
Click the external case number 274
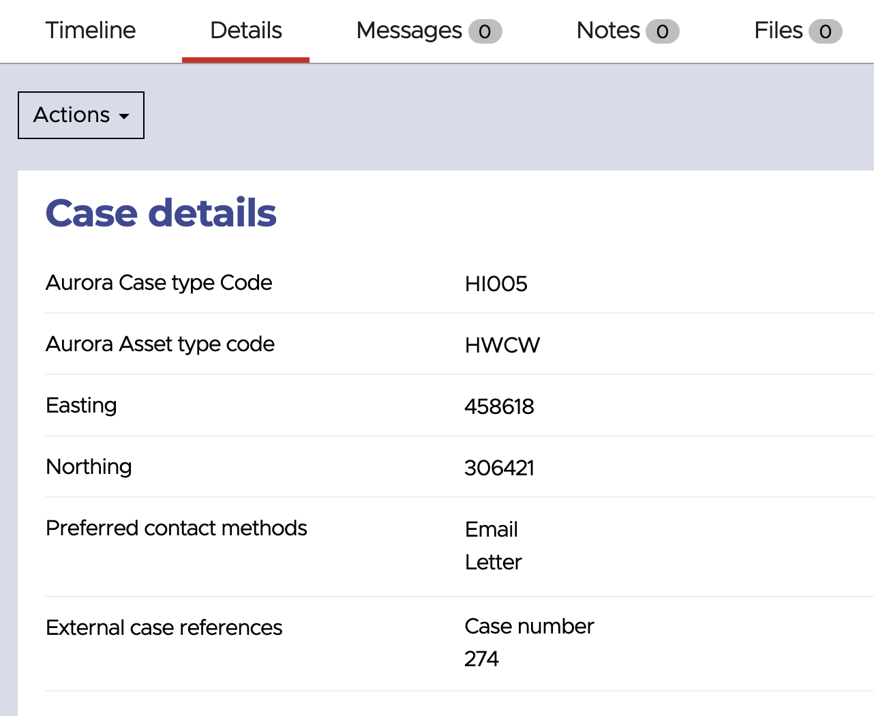[482, 659]
